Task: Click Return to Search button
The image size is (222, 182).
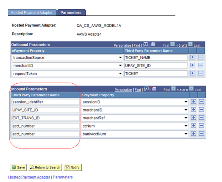Action: tap(45, 167)
